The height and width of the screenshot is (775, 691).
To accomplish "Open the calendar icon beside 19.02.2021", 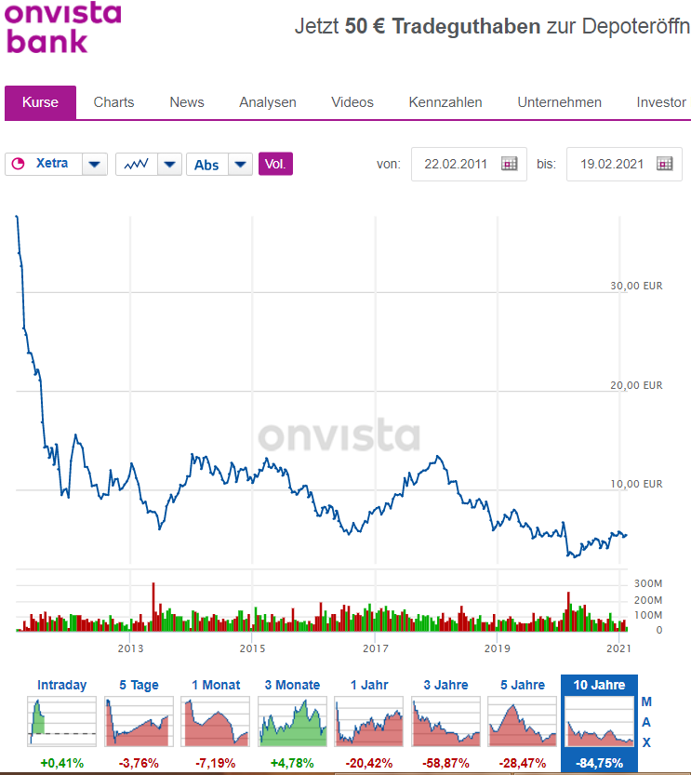I will point(665,163).
